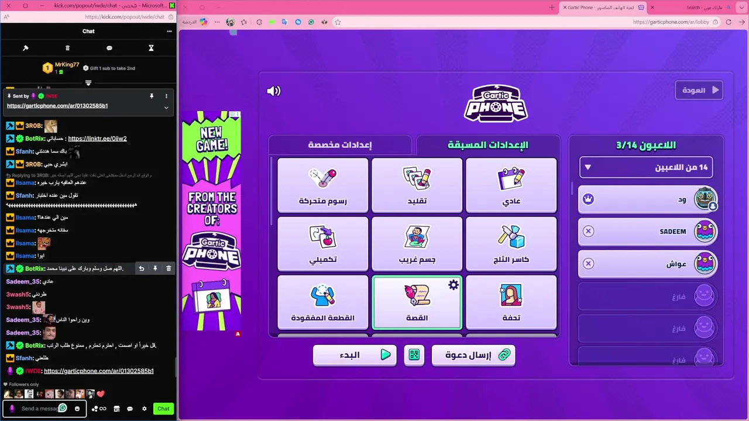
Task: Click the hourglass icon in chat toolbar
Action: click(x=151, y=48)
